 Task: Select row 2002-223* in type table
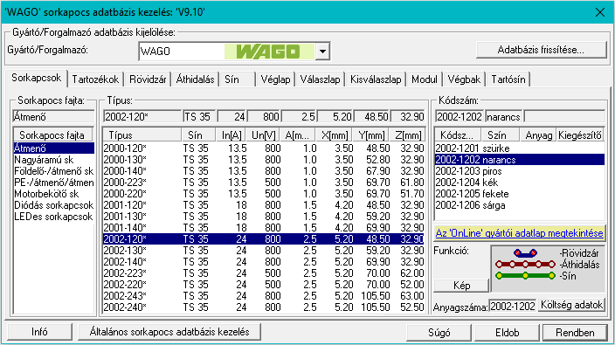pos(264,273)
